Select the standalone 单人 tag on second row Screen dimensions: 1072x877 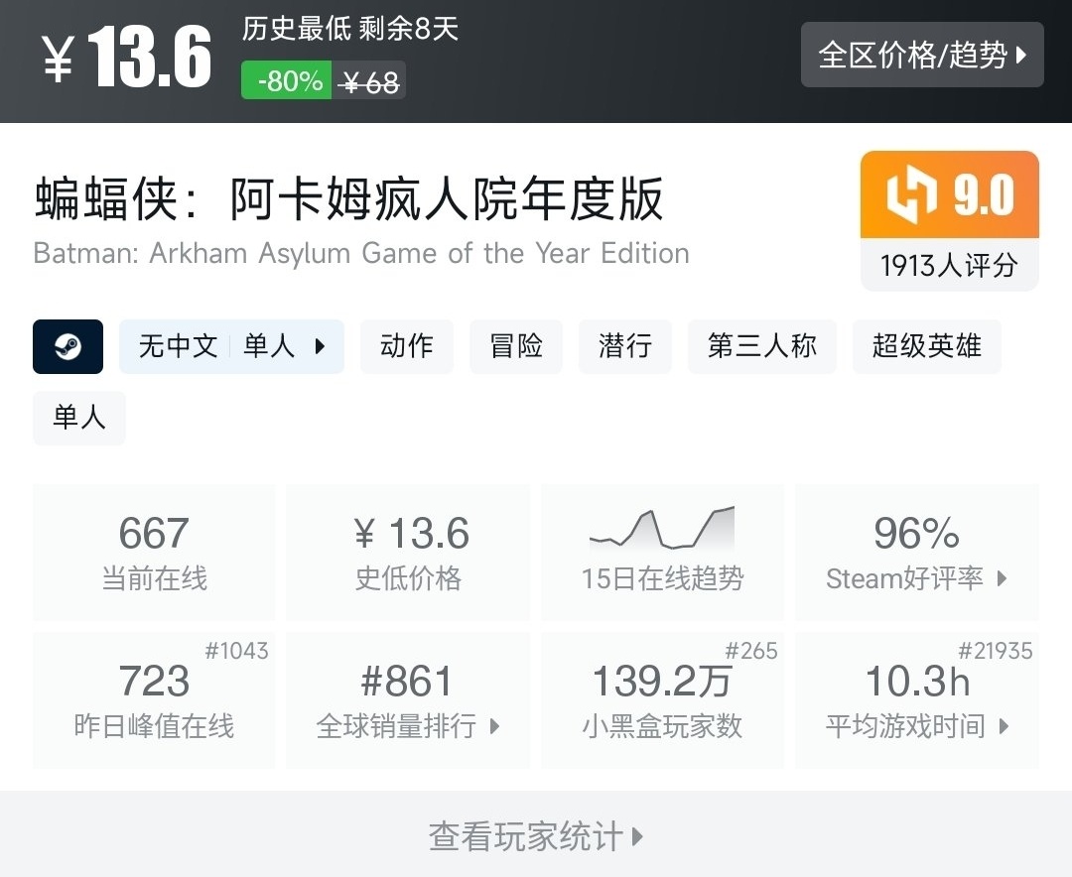tap(79, 418)
